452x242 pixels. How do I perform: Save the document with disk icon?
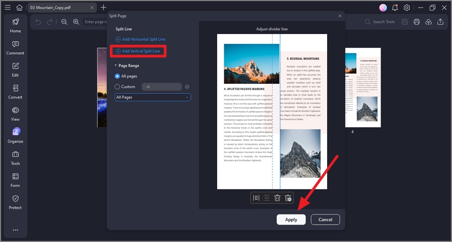tap(405, 22)
